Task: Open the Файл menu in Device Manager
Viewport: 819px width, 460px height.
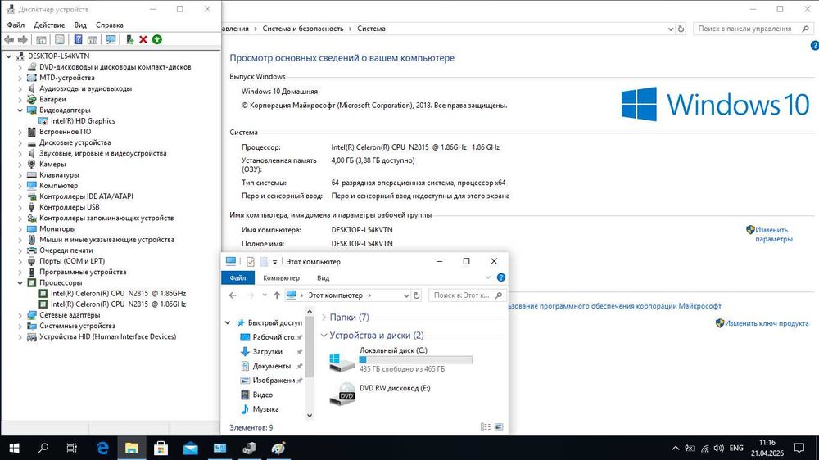Action: (16, 25)
